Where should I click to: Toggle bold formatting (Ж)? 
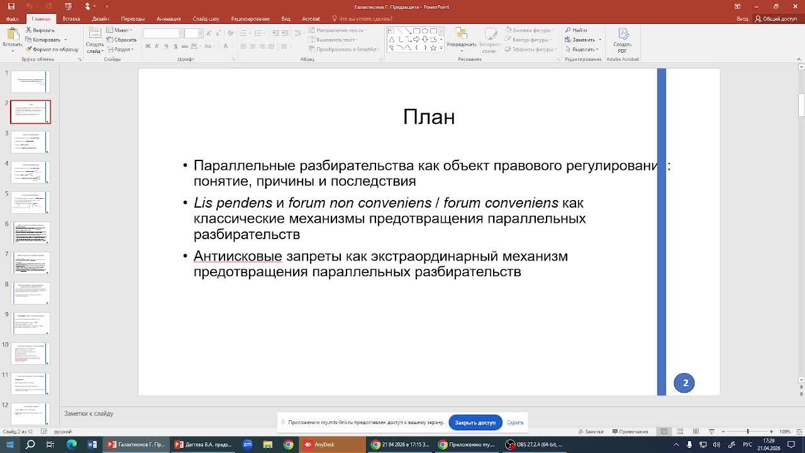(x=148, y=46)
